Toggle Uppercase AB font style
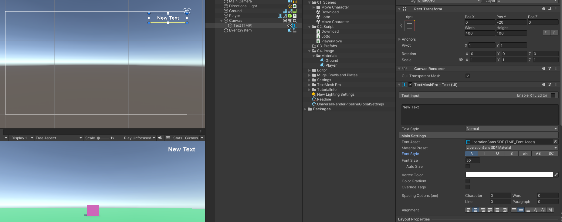 pyautogui.click(x=538, y=154)
